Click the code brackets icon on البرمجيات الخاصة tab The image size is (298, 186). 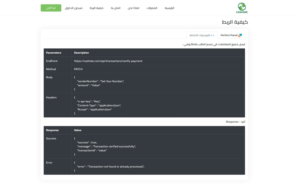(x=213, y=35)
